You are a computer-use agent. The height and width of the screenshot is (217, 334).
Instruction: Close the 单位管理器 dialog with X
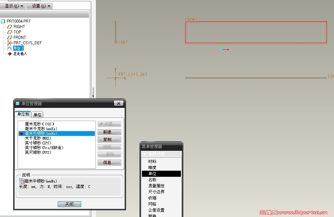(x=119, y=103)
